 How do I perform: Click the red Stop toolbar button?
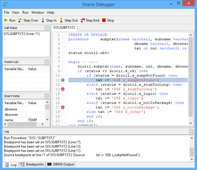coord(108,20)
